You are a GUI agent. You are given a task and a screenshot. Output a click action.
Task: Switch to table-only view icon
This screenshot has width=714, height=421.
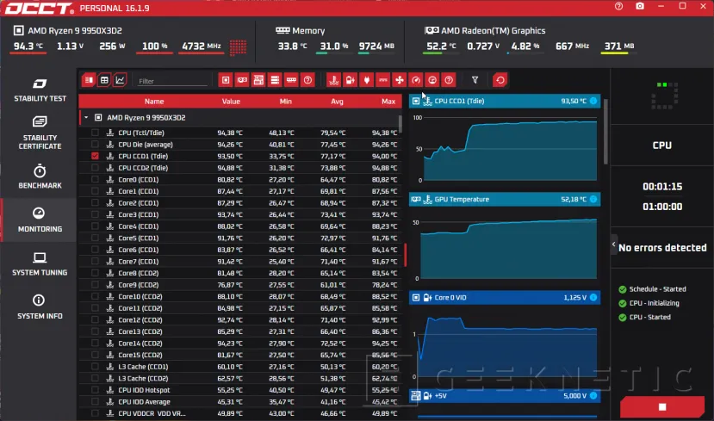(x=104, y=80)
